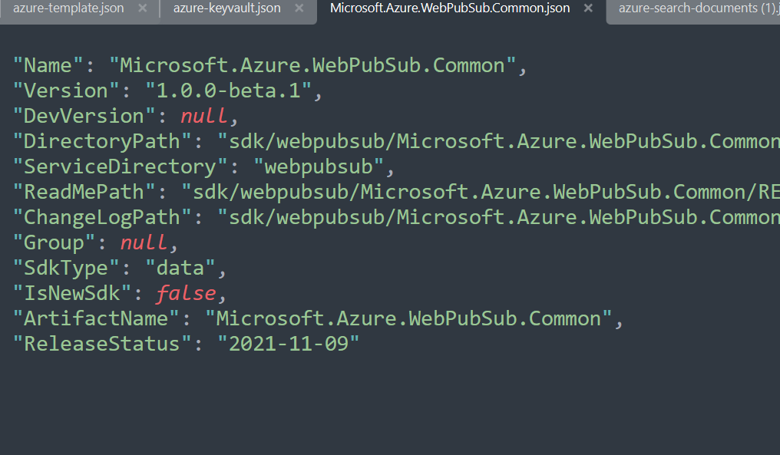Screen dimensions: 780x455
Task: Click the "IsNewSdk" key
Action: click(x=71, y=294)
